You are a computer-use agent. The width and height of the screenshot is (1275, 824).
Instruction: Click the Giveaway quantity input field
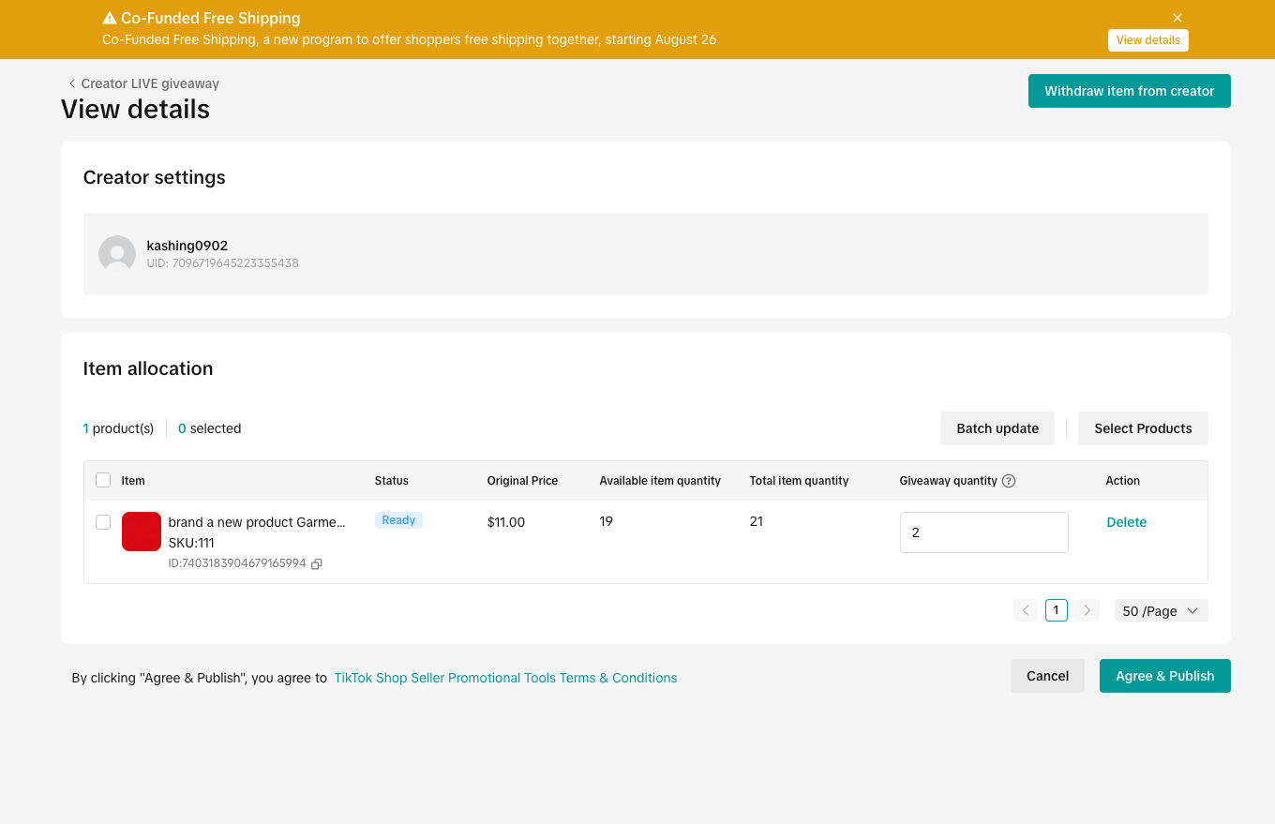point(983,532)
